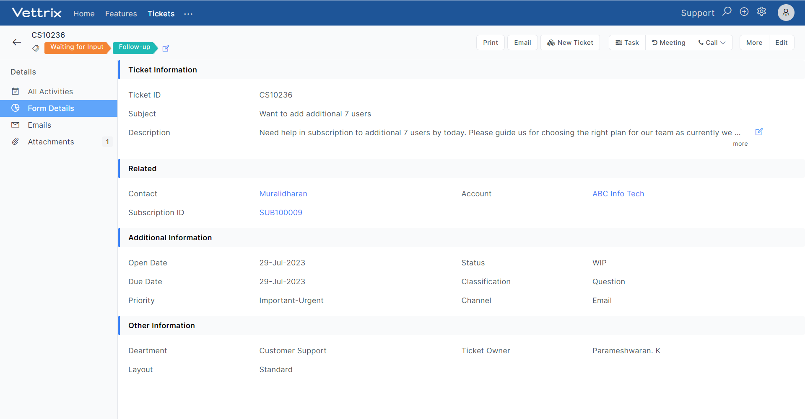This screenshot has height=419, width=805.
Task: Click the attachments count badge 1
Action: pos(107,141)
